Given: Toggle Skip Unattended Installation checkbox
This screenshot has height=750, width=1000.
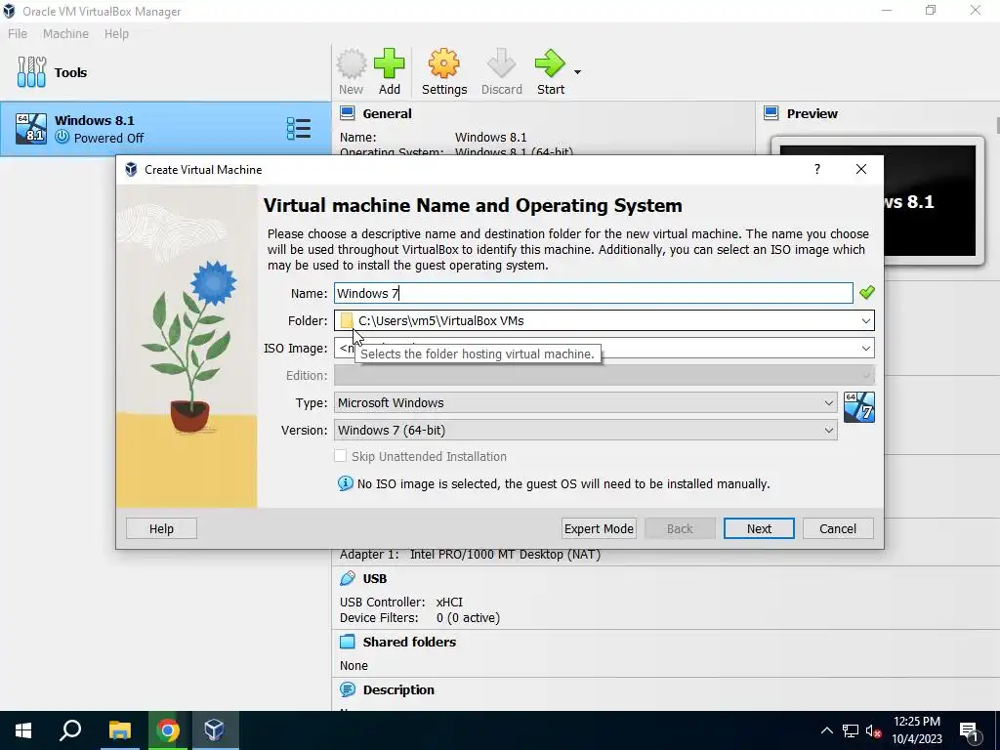Looking at the screenshot, I should pos(341,456).
